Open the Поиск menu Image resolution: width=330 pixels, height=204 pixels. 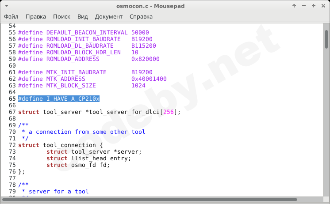pos(61,17)
